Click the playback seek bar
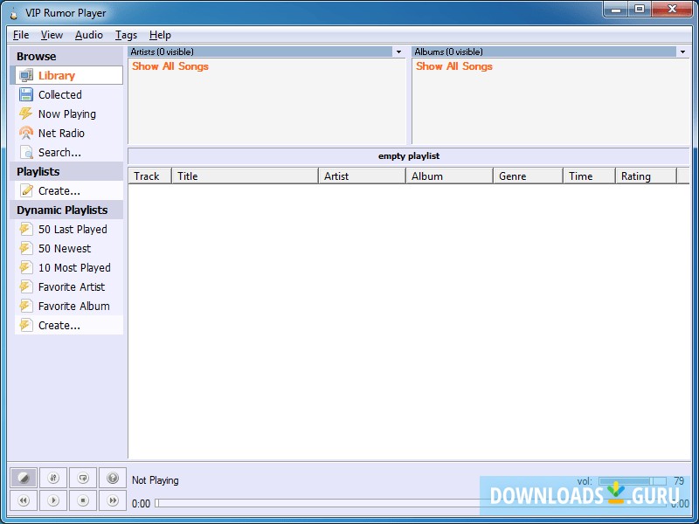 click(410, 503)
